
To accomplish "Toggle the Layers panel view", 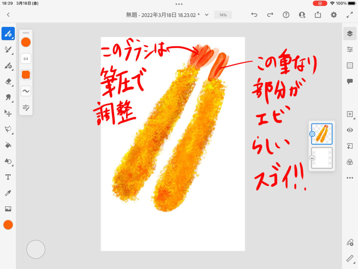I will click(350, 34).
